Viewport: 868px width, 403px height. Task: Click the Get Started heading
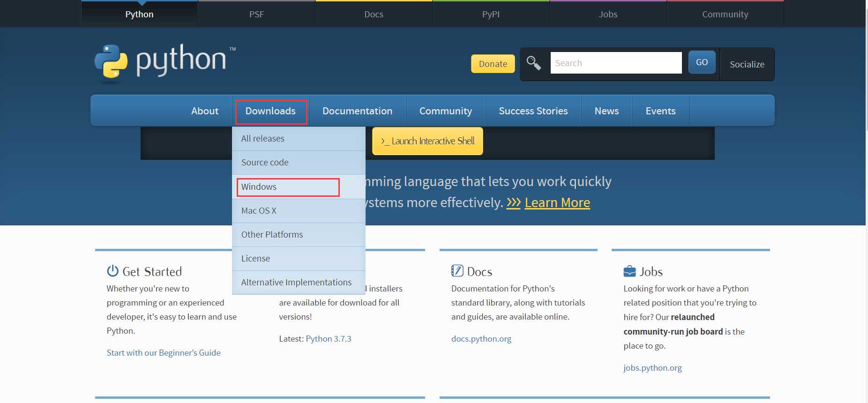152,272
